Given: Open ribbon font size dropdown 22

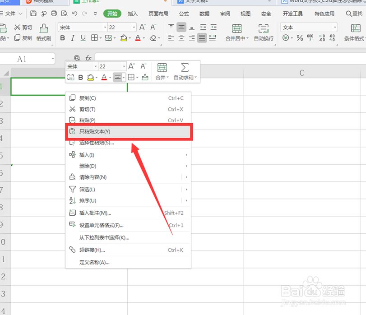Looking at the screenshot, I should pos(134,28).
